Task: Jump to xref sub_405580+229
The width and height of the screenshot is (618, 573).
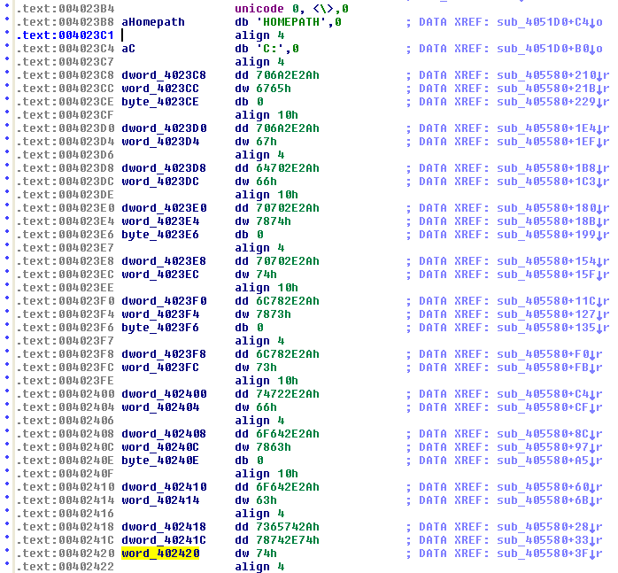Action: 547,102
